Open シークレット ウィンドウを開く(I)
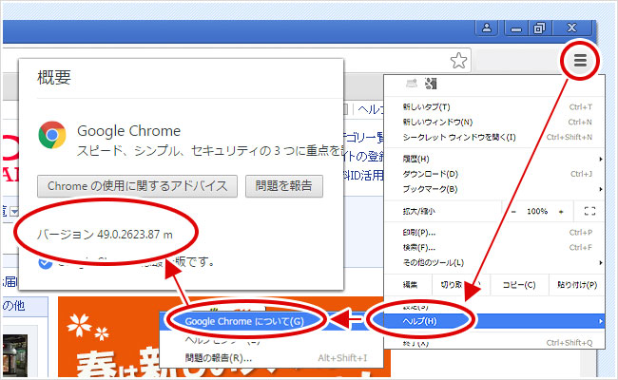 click(x=494, y=137)
